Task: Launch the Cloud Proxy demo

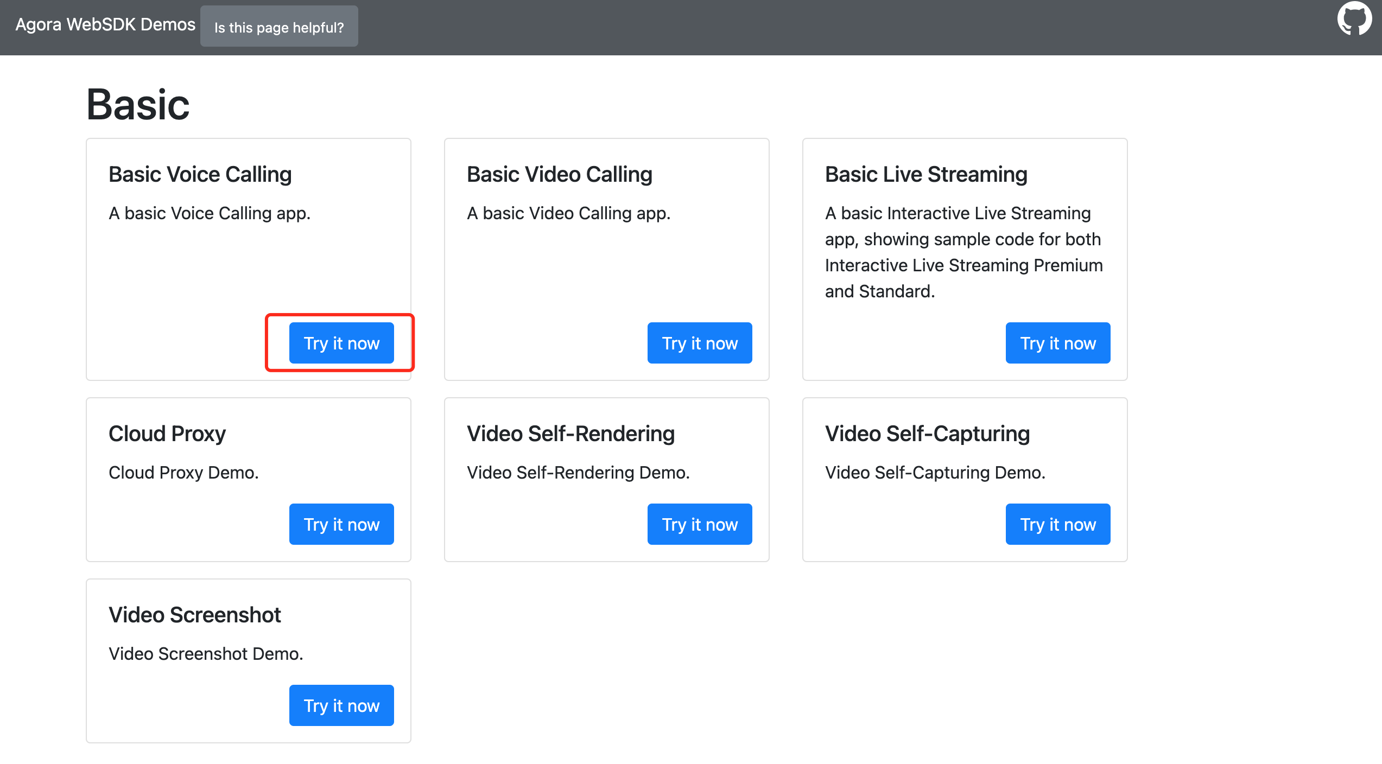Action: click(x=341, y=524)
